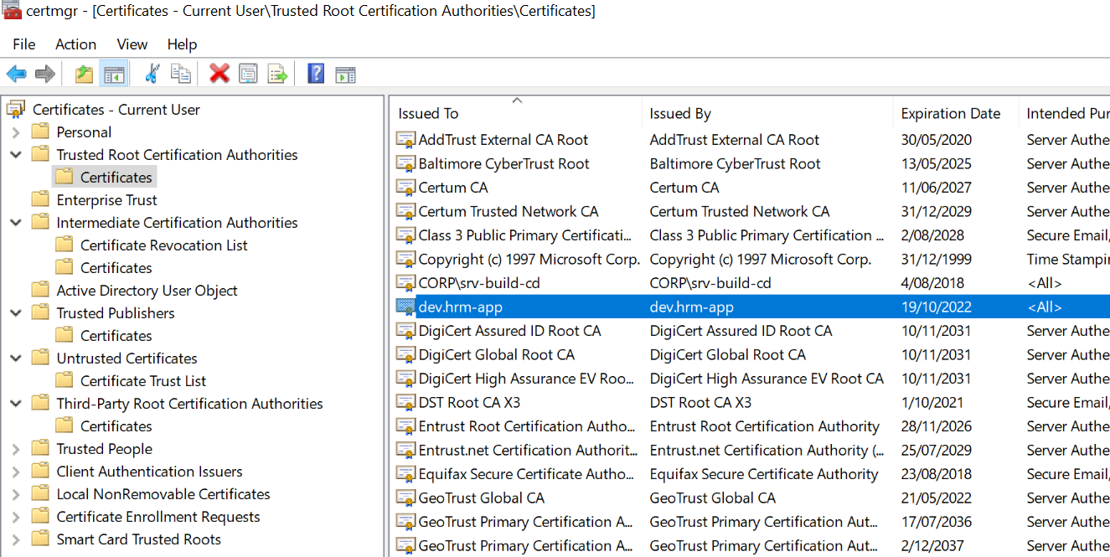Collapse Third-Party Root Certification Authorities node
Viewport: 1110px width, 557px height.
(x=16, y=404)
